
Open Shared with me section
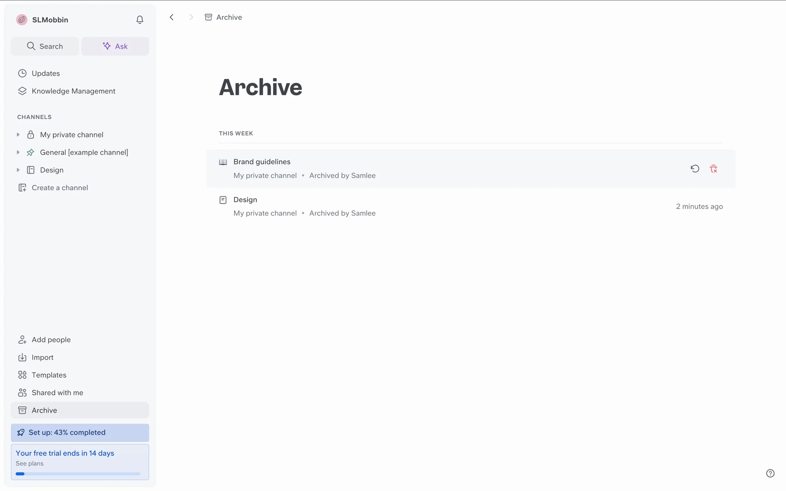(x=57, y=393)
